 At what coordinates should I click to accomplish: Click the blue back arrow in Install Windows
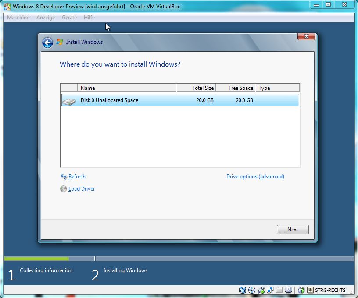pos(47,43)
